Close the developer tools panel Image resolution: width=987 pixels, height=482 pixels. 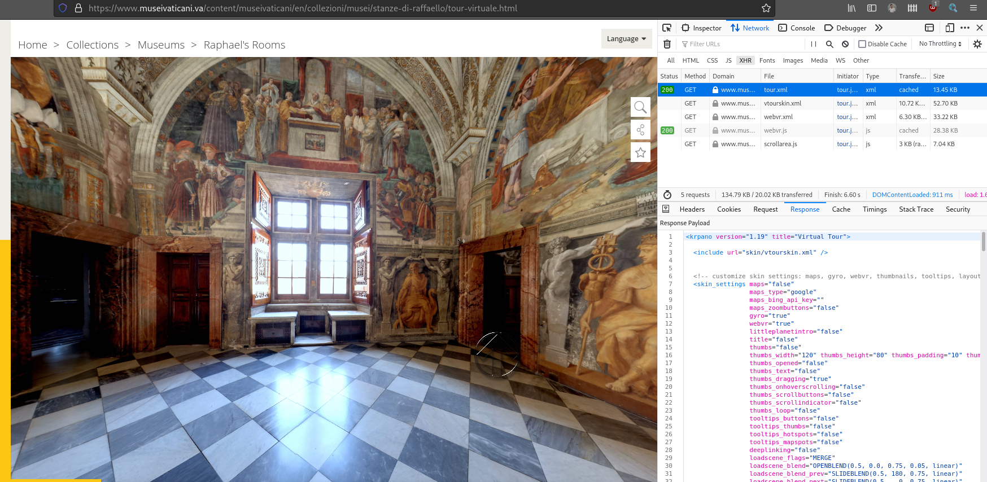click(x=980, y=28)
